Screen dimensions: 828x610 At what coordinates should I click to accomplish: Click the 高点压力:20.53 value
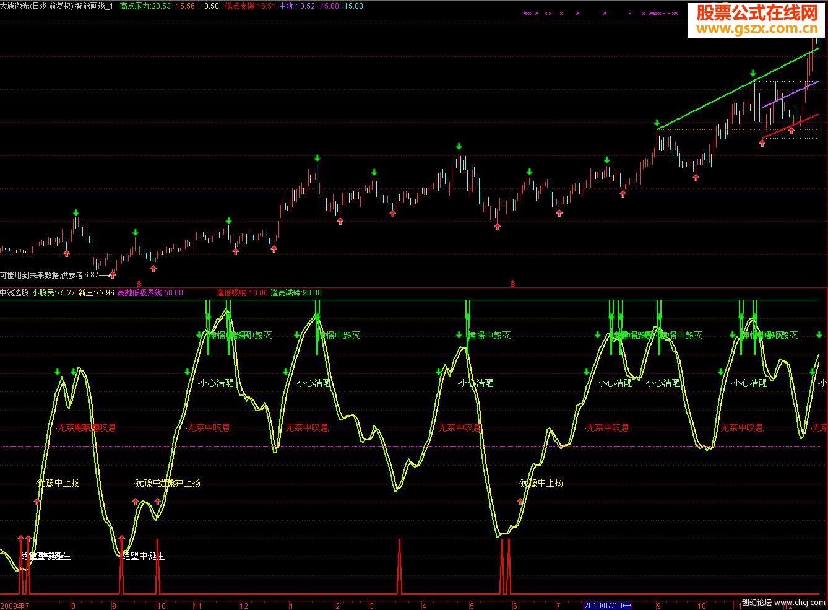145,6
